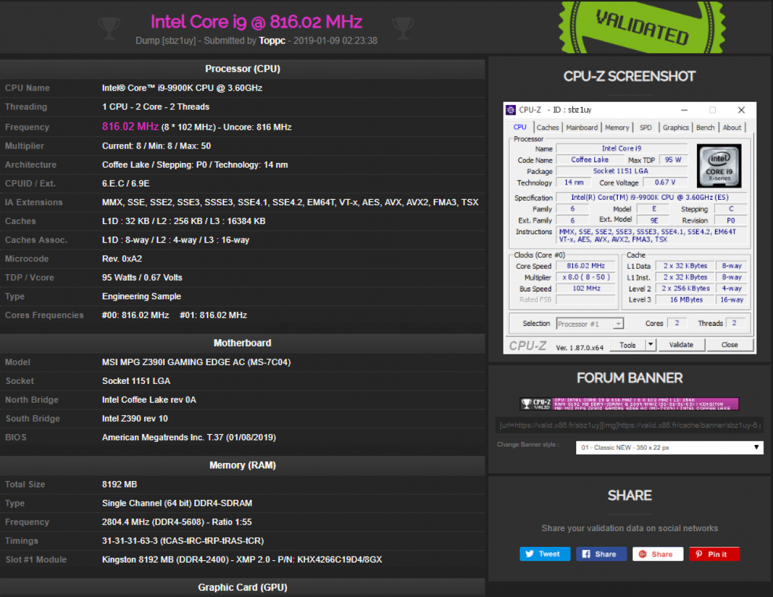Click the Rev. 0xA2 microcode value
The width and height of the screenshot is (773, 597).
click(x=122, y=259)
